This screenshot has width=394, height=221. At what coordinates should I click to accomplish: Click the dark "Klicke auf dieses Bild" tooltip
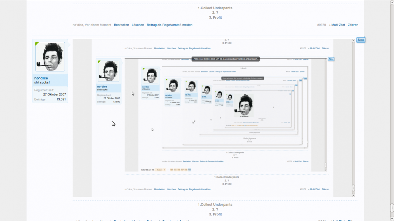[x=226, y=59]
